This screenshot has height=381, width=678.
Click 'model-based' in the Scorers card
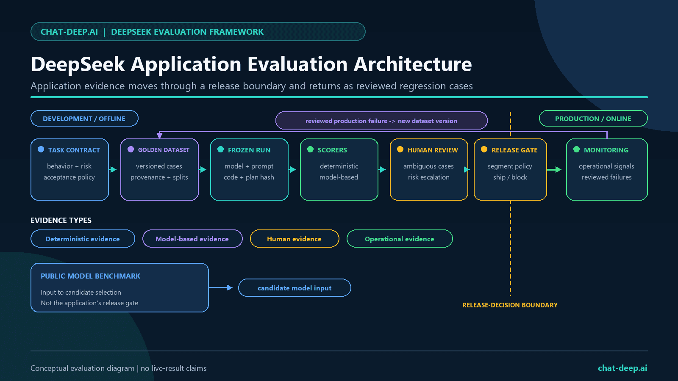(x=339, y=177)
